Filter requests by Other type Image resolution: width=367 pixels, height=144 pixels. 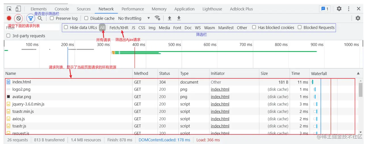click(242, 27)
